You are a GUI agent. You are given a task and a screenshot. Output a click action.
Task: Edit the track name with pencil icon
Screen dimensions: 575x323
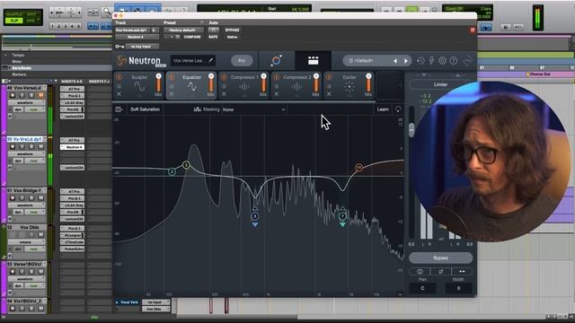[x=211, y=60]
